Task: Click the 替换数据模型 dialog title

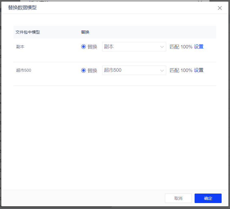Action: [22, 8]
